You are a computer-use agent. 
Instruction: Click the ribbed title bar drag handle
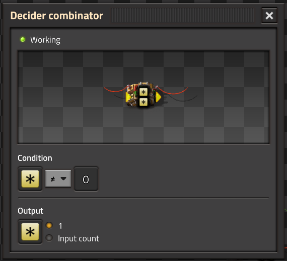point(183,16)
